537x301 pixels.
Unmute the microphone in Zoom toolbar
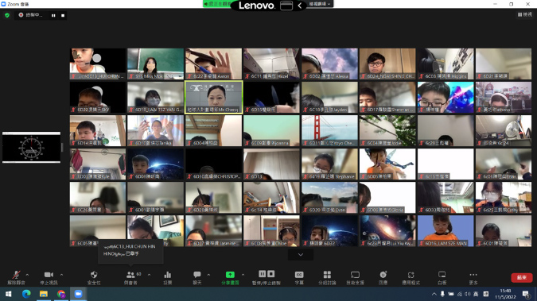(x=16, y=275)
